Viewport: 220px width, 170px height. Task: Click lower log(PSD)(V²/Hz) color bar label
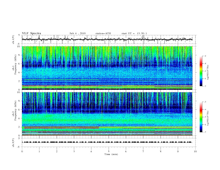208,118
